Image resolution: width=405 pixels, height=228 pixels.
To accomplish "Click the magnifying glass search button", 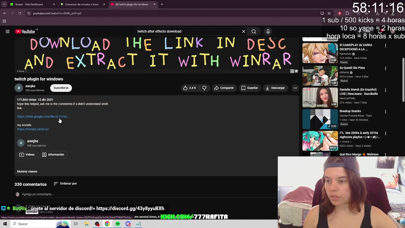I will click(254, 31).
